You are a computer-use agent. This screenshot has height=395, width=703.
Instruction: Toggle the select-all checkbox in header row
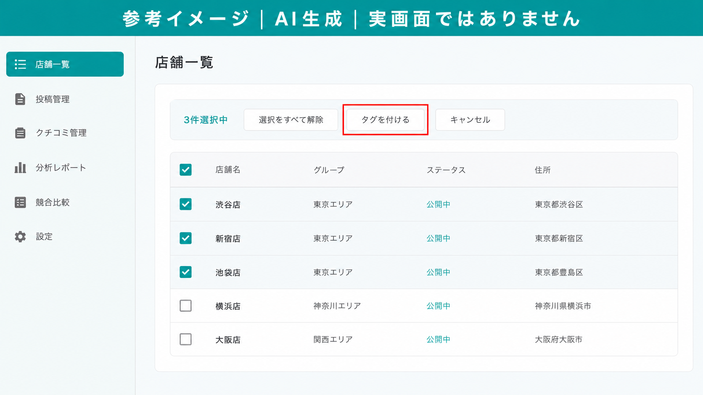(x=185, y=170)
